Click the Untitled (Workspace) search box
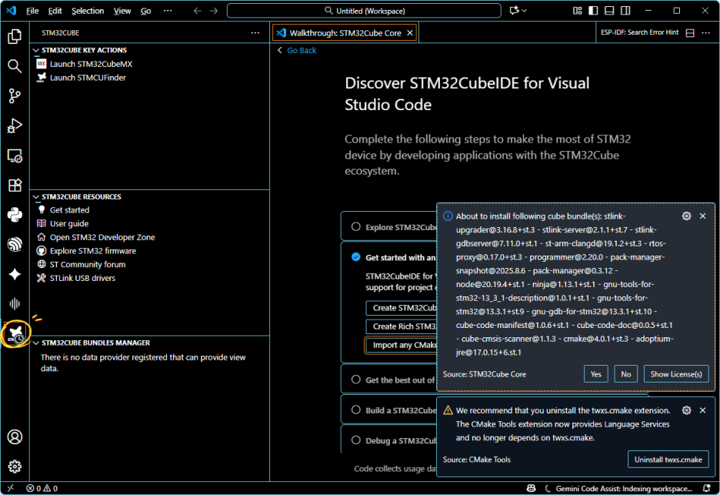The height and width of the screenshot is (495, 720). pyautogui.click(x=364, y=11)
